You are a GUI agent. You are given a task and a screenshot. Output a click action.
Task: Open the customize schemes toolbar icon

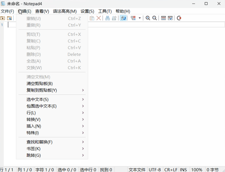click(x=170, y=18)
